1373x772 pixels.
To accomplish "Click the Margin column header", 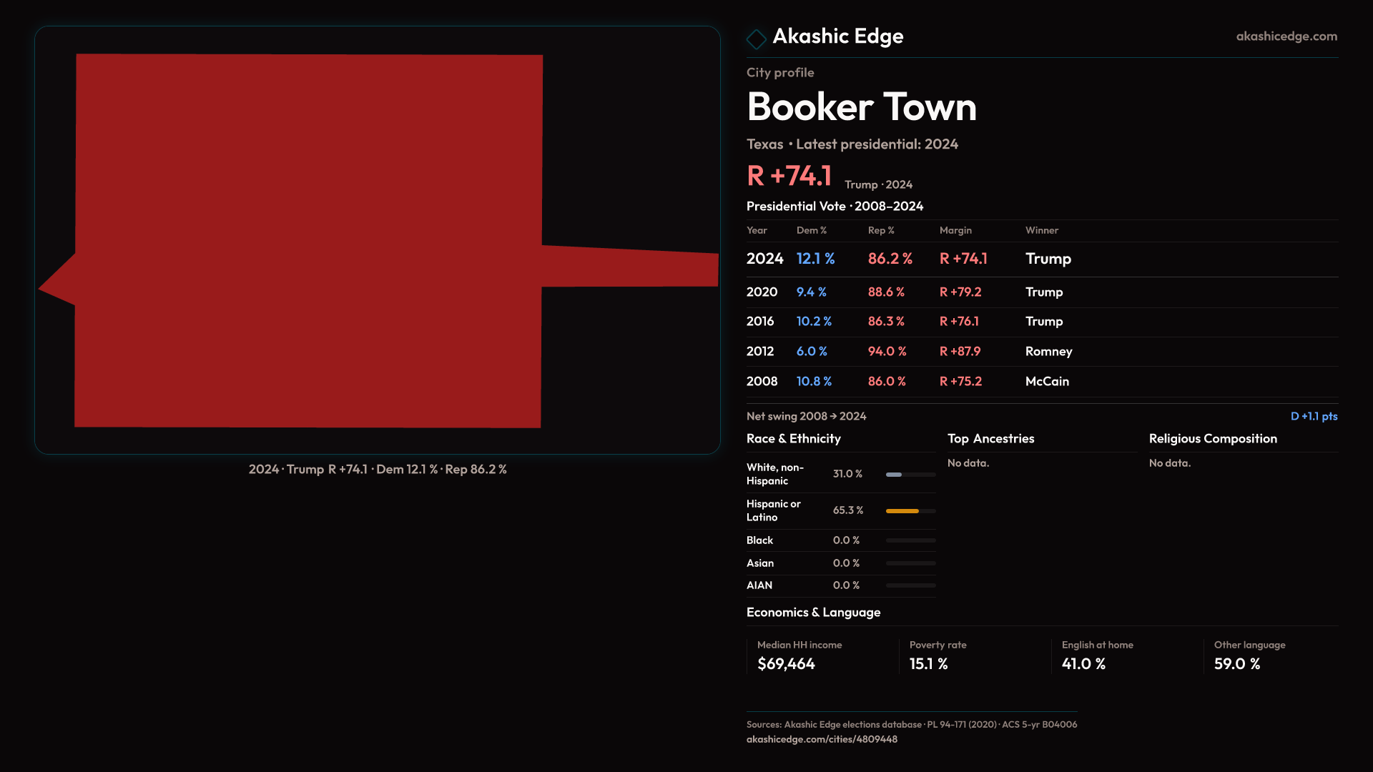I will click(x=955, y=231).
